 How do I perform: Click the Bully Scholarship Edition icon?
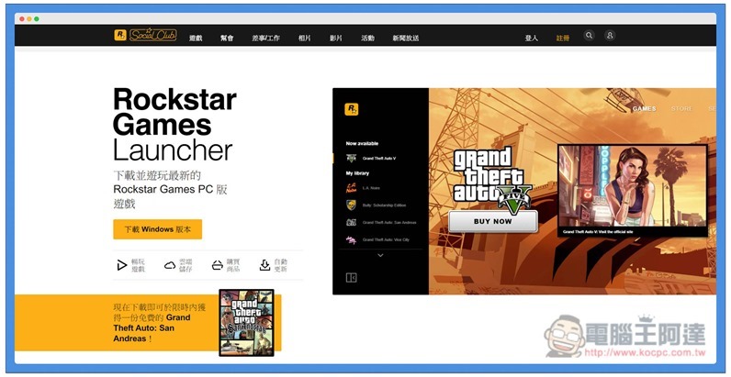pyautogui.click(x=351, y=205)
